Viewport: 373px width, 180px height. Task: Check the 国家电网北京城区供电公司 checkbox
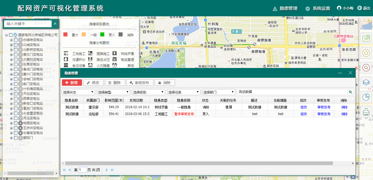point(11,35)
